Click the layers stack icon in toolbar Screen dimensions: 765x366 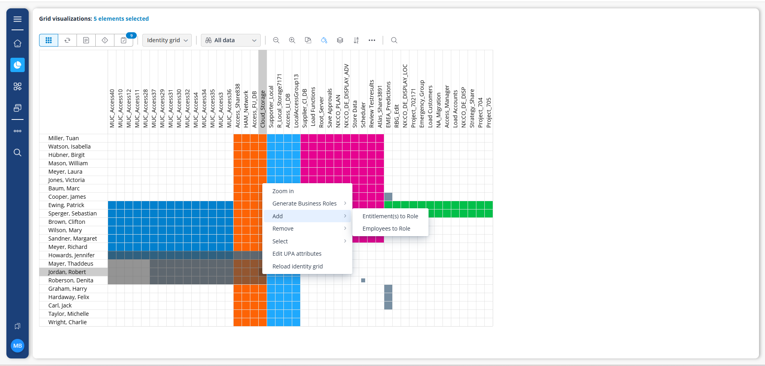340,40
